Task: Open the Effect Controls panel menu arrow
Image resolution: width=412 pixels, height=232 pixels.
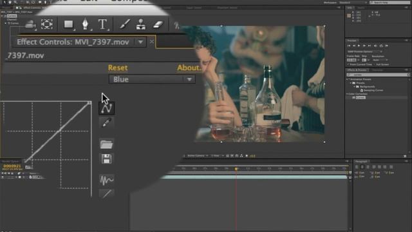Action: click(140, 42)
